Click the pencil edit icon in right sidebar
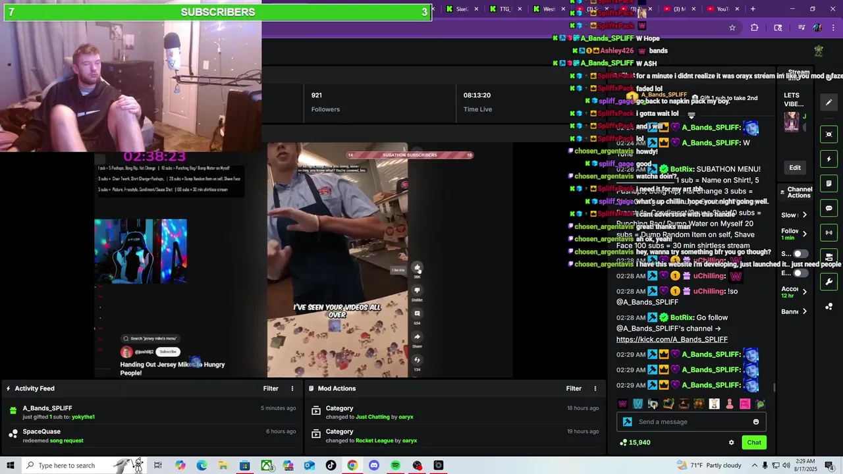This screenshot has width=843, height=474. tap(829, 103)
